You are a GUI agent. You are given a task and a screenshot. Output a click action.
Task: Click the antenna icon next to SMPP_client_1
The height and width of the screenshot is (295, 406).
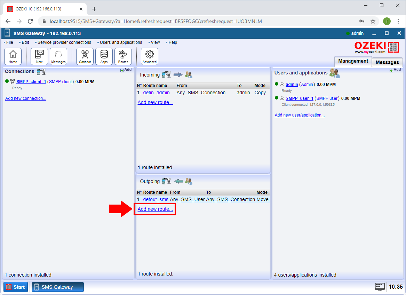click(x=13, y=82)
